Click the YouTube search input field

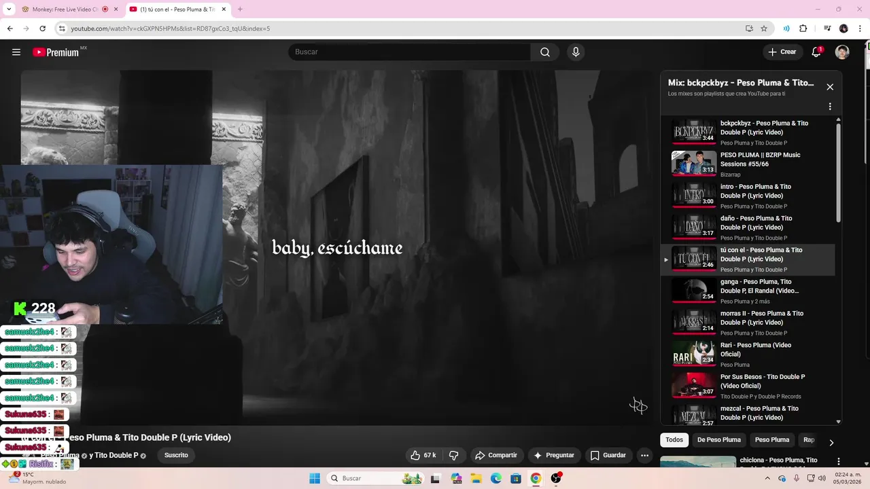[410, 52]
